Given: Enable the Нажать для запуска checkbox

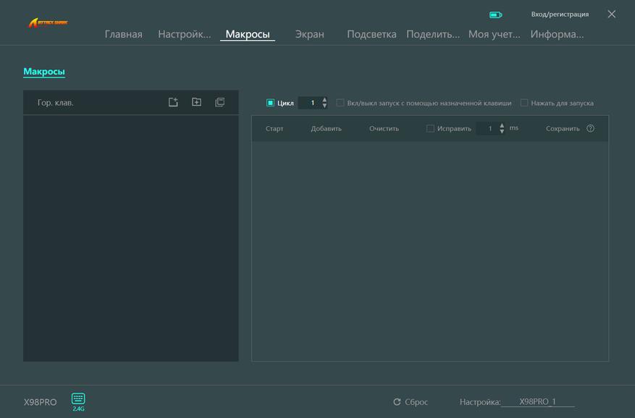Looking at the screenshot, I should click(524, 103).
